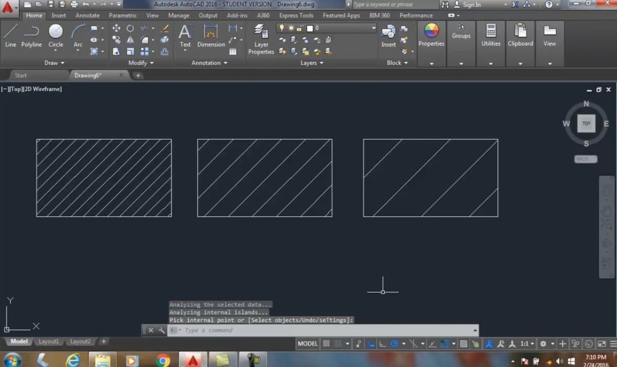Open the Properties panel dropdown
The image size is (617, 367).
click(431, 64)
